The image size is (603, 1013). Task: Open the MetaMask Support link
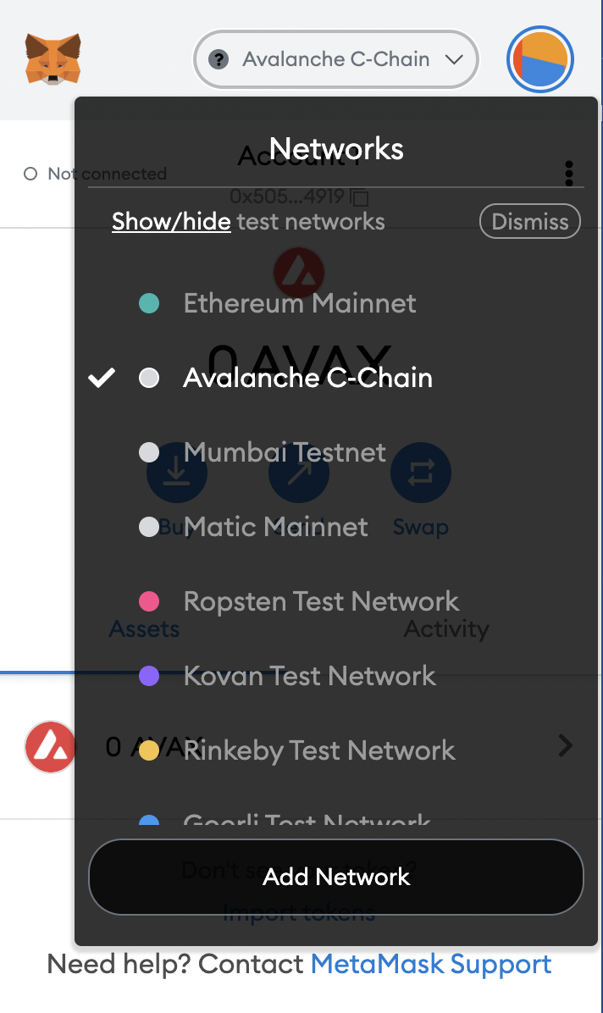coord(431,964)
